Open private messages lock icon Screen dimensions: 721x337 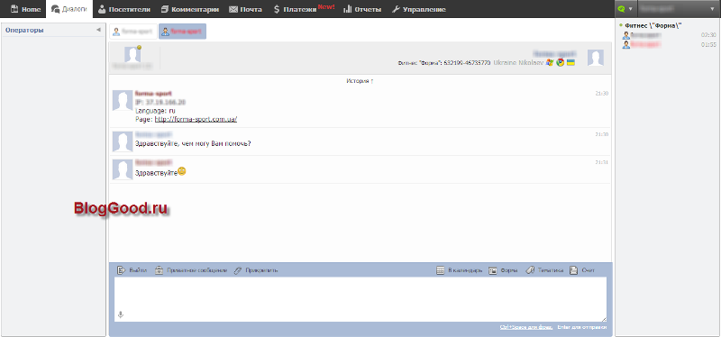pyautogui.click(x=159, y=270)
